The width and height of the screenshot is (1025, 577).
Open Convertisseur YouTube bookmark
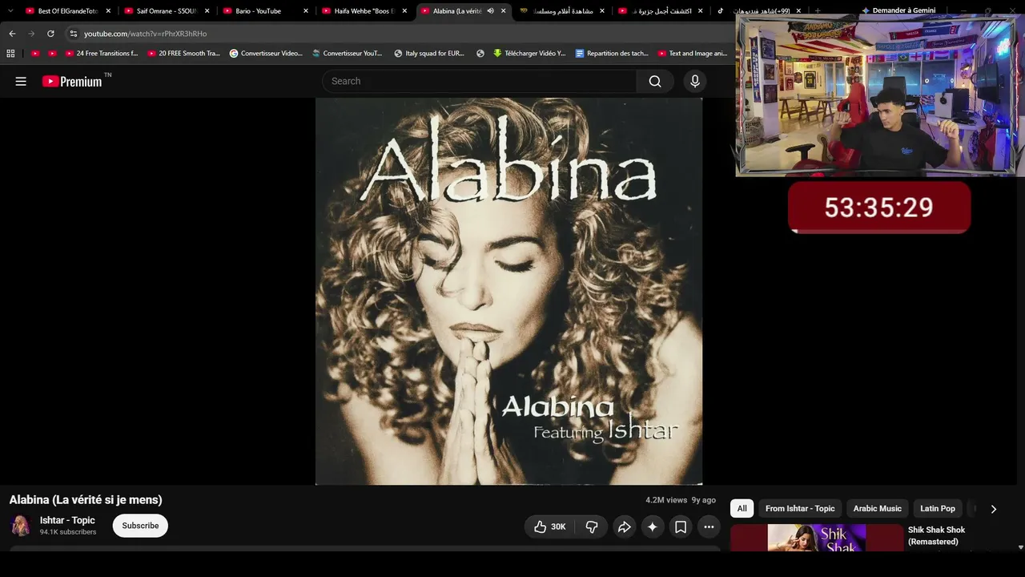(348, 54)
